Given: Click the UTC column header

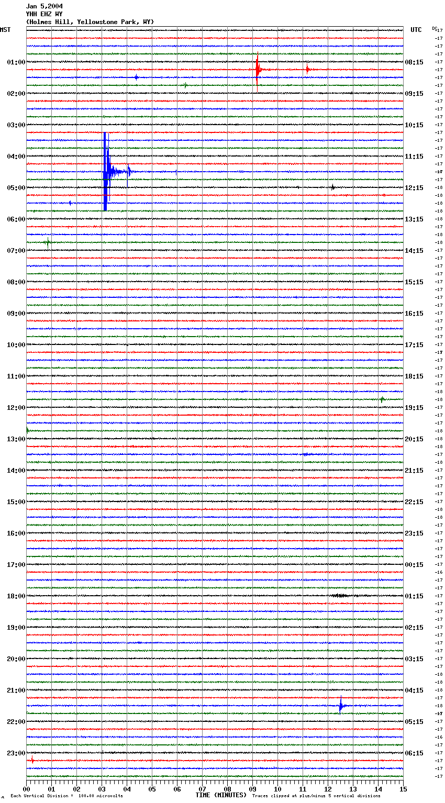Looking at the screenshot, I should [416, 30].
